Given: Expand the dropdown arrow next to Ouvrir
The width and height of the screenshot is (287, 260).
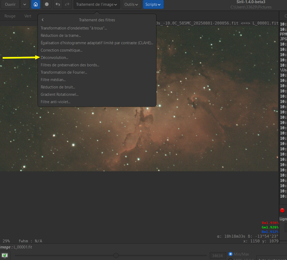Looking at the screenshot, I should pyautogui.click(x=24, y=4).
